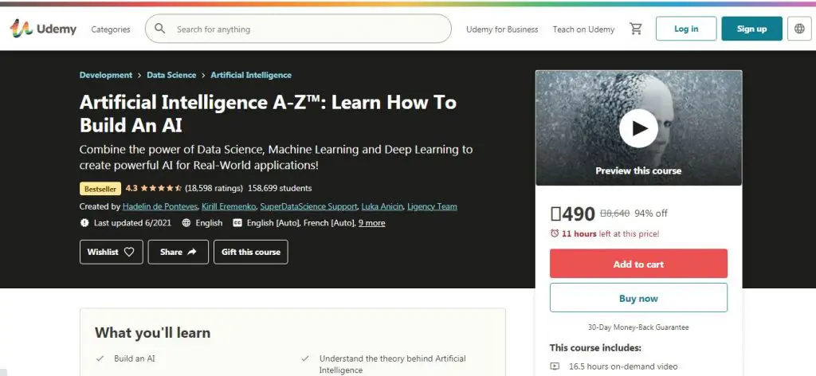Click the Add to cart button
The height and width of the screenshot is (376, 816).
638,264
